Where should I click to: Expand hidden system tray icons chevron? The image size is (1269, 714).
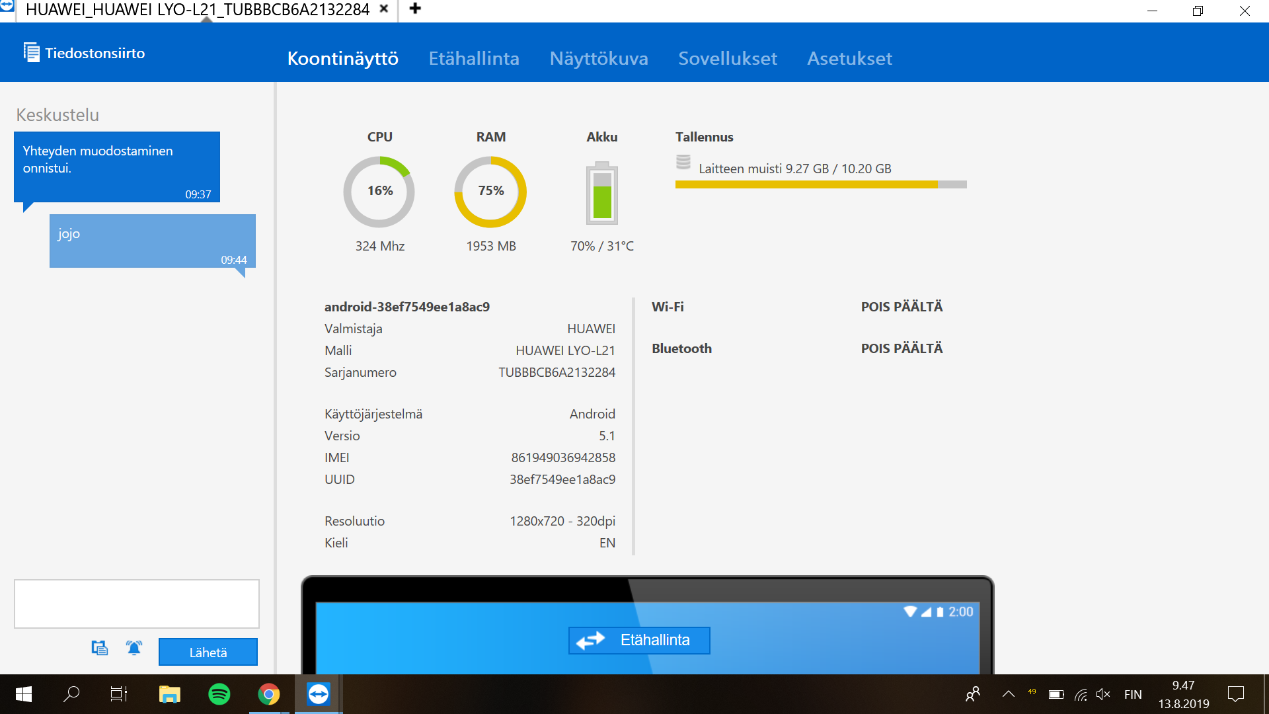[x=1008, y=694]
